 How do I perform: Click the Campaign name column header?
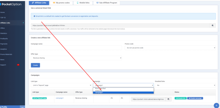click(x=61, y=92)
